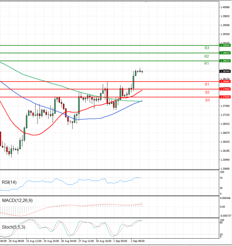Click the 1.39590 price axis value
Screen dimensions: 232x246
click(x=225, y=25)
